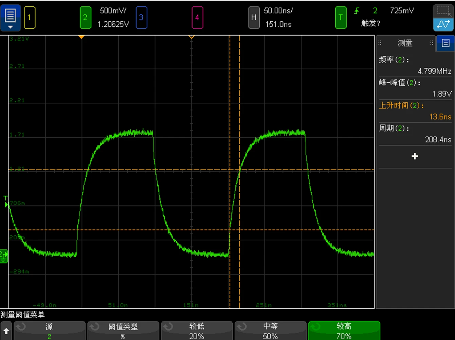Add a new measurement with plus button

click(x=415, y=156)
